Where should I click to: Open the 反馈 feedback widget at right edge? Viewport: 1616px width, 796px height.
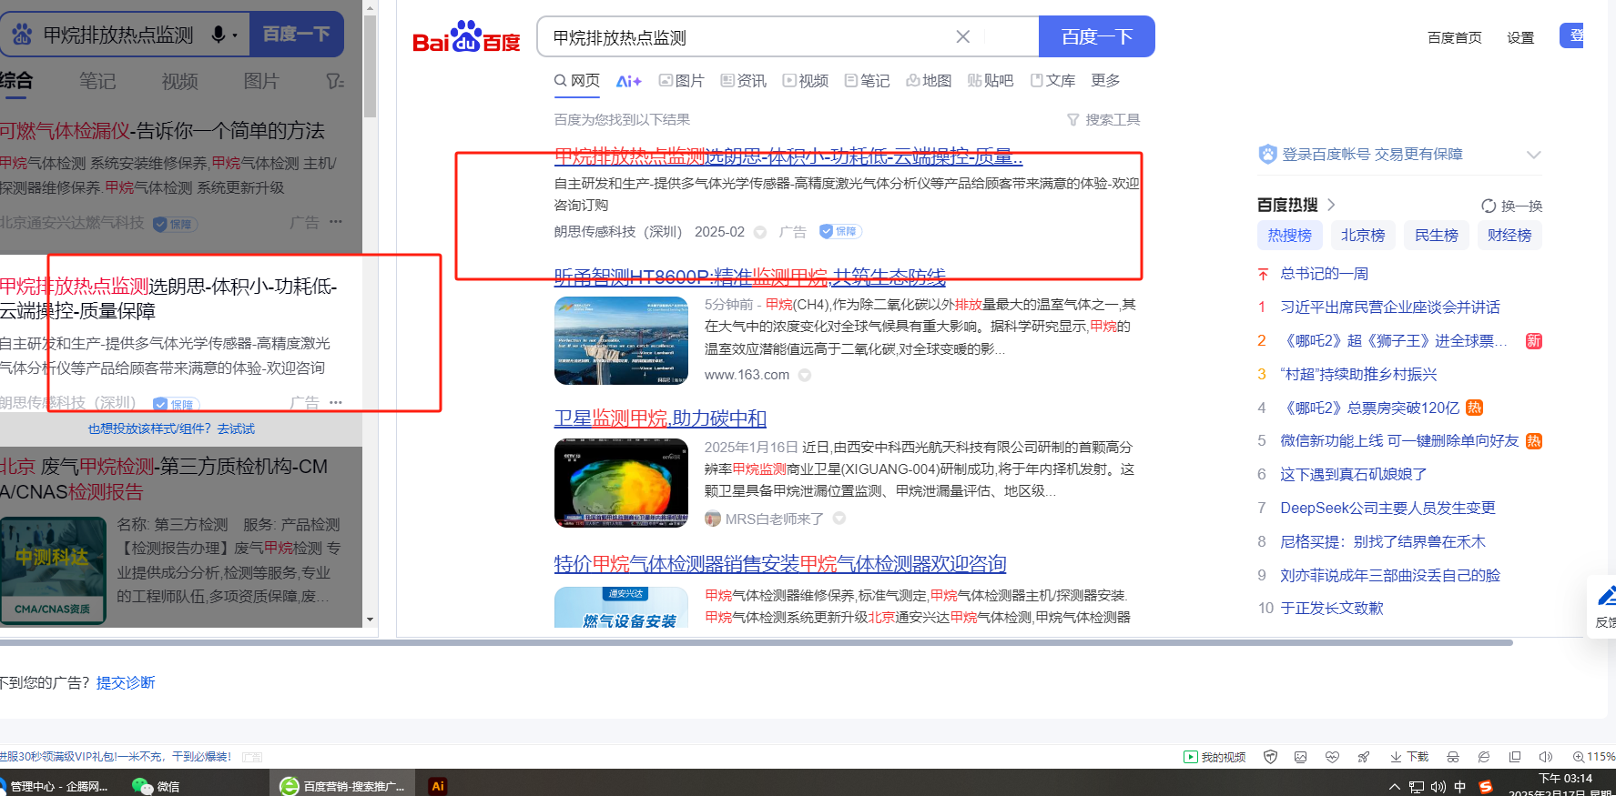pyautogui.click(x=1601, y=607)
